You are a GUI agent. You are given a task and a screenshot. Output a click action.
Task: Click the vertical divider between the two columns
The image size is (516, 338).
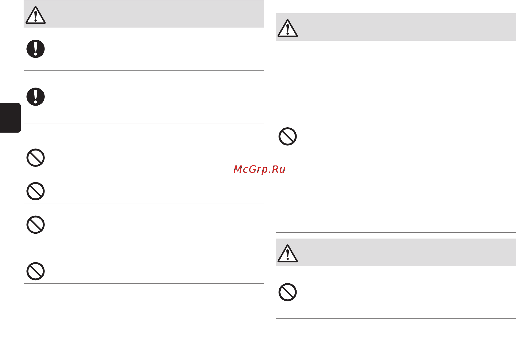(x=270, y=169)
